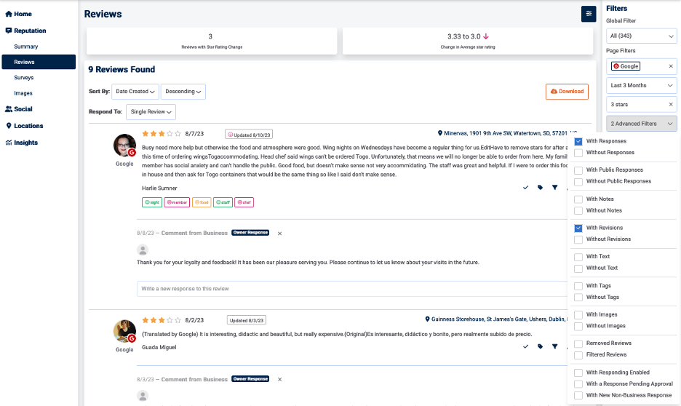Click filter funnel icon on Harlie Sumner review
Image resolution: width=681 pixels, height=406 pixels.
pos(554,188)
